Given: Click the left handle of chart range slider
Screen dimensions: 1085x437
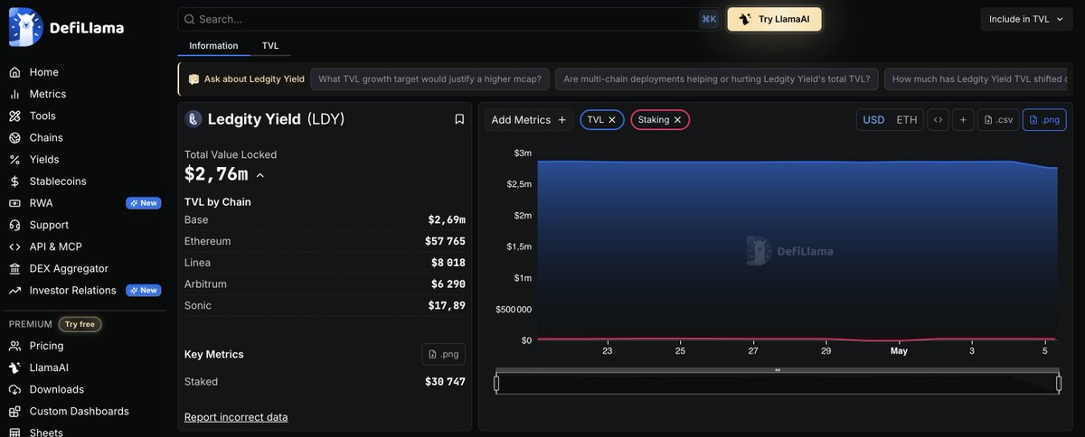Looking at the screenshot, I should point(496,384).
